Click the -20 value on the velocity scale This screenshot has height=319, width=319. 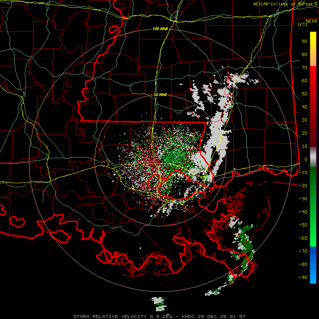303,186
